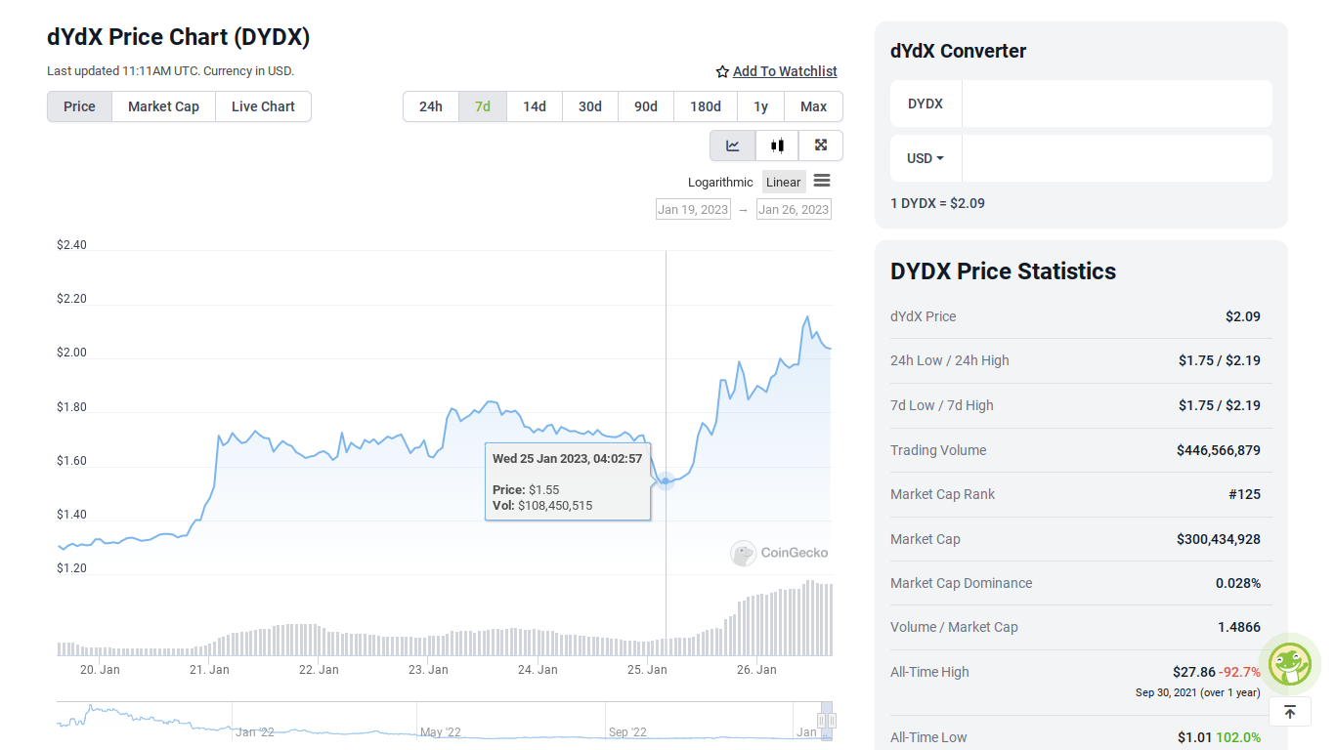The height and width of the screenshot is (750, 1335).
Task: Click the 1 DYDX = $2.09 text
Action: click(x=937, y=203)
